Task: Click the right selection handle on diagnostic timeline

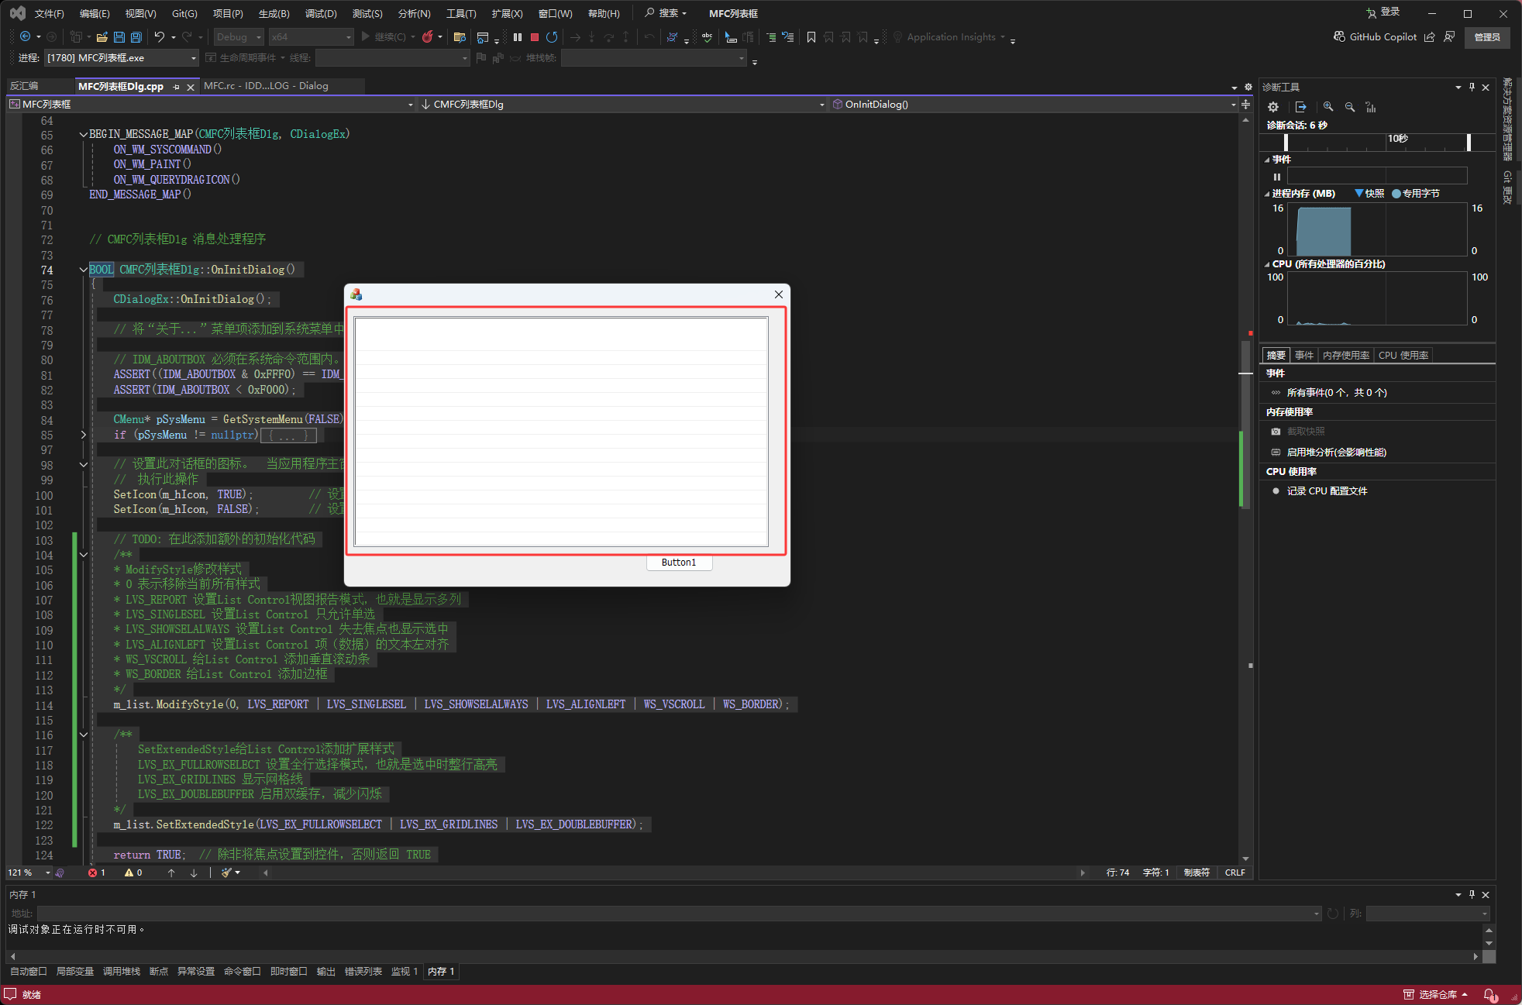Action: [x=1469, y=142]
